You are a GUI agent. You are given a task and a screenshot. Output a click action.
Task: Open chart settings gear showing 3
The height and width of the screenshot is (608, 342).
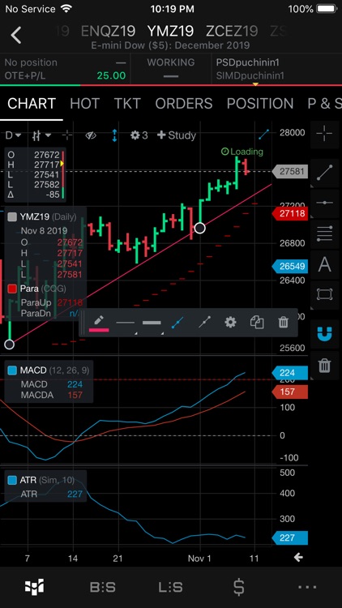[x=139, y=135]
